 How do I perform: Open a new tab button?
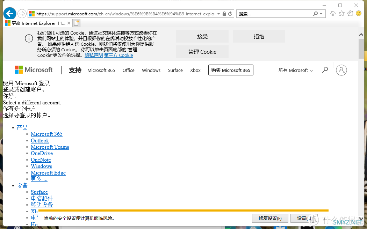point(77,23)
